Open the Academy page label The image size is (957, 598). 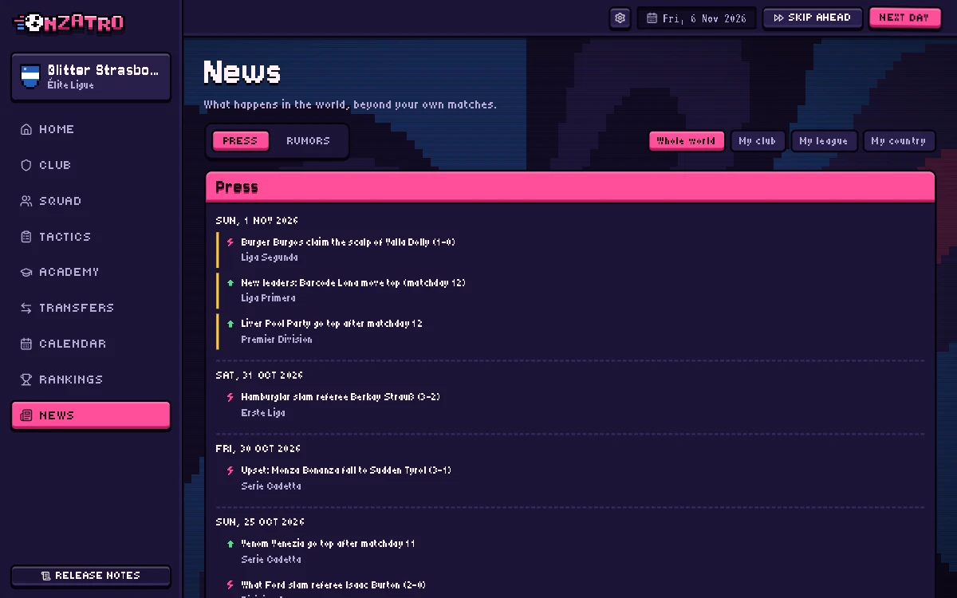(69, 272)
